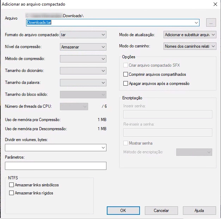Screen dimensions: 221x219
Task: Open Modo de atualização dropdown
Action: point(190,35)
